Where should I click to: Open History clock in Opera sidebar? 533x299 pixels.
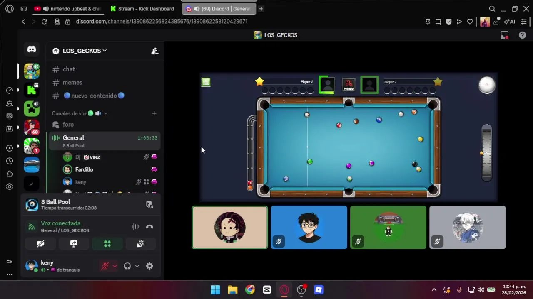10,161
